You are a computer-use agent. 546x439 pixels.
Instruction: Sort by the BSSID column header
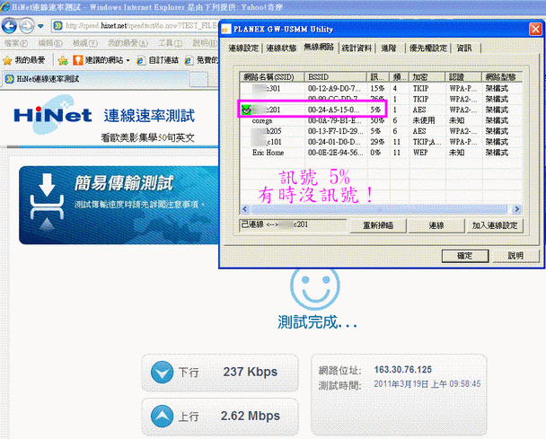point(335,77)
